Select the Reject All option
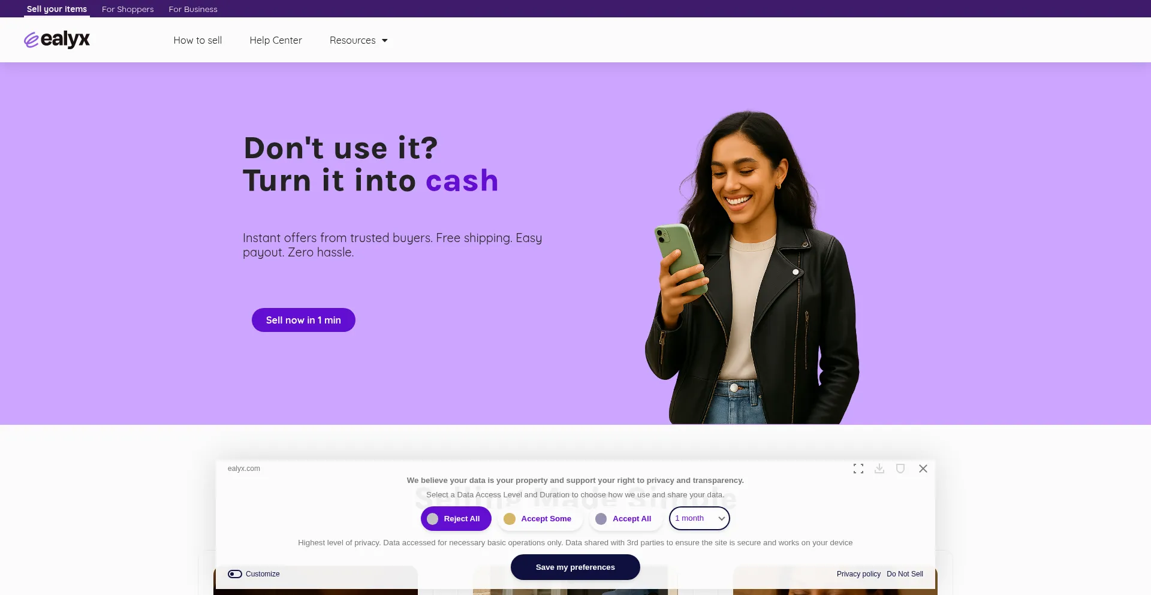This screenshot has height=595, width=1151. tap(456, 519)
